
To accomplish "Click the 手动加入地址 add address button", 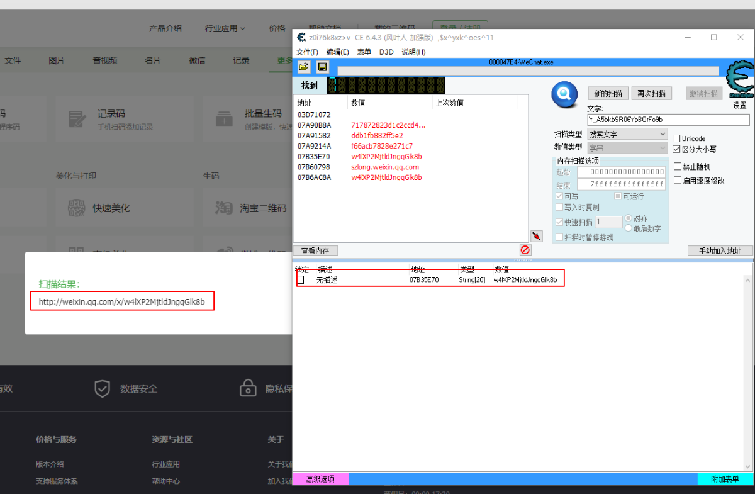I will tap(720, 250).
